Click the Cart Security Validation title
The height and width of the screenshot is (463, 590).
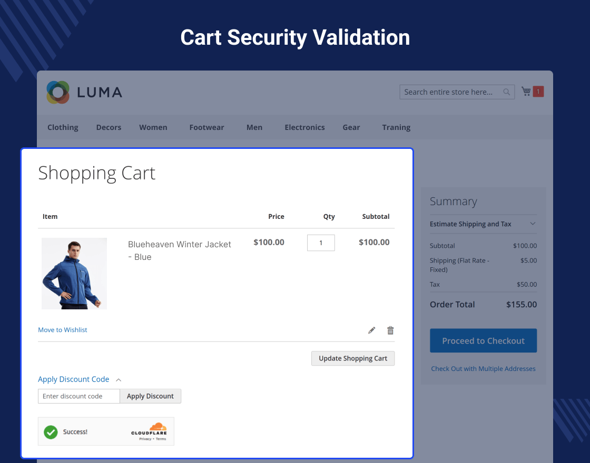[x=295, y=37]
